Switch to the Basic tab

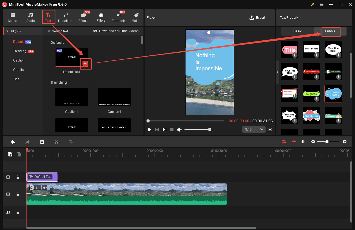pos(298,31)
